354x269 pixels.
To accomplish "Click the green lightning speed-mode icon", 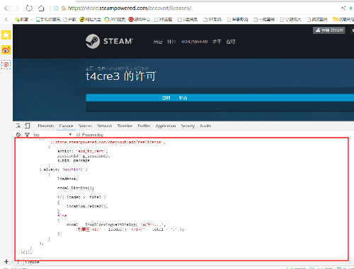I will [x=351, y=8].
